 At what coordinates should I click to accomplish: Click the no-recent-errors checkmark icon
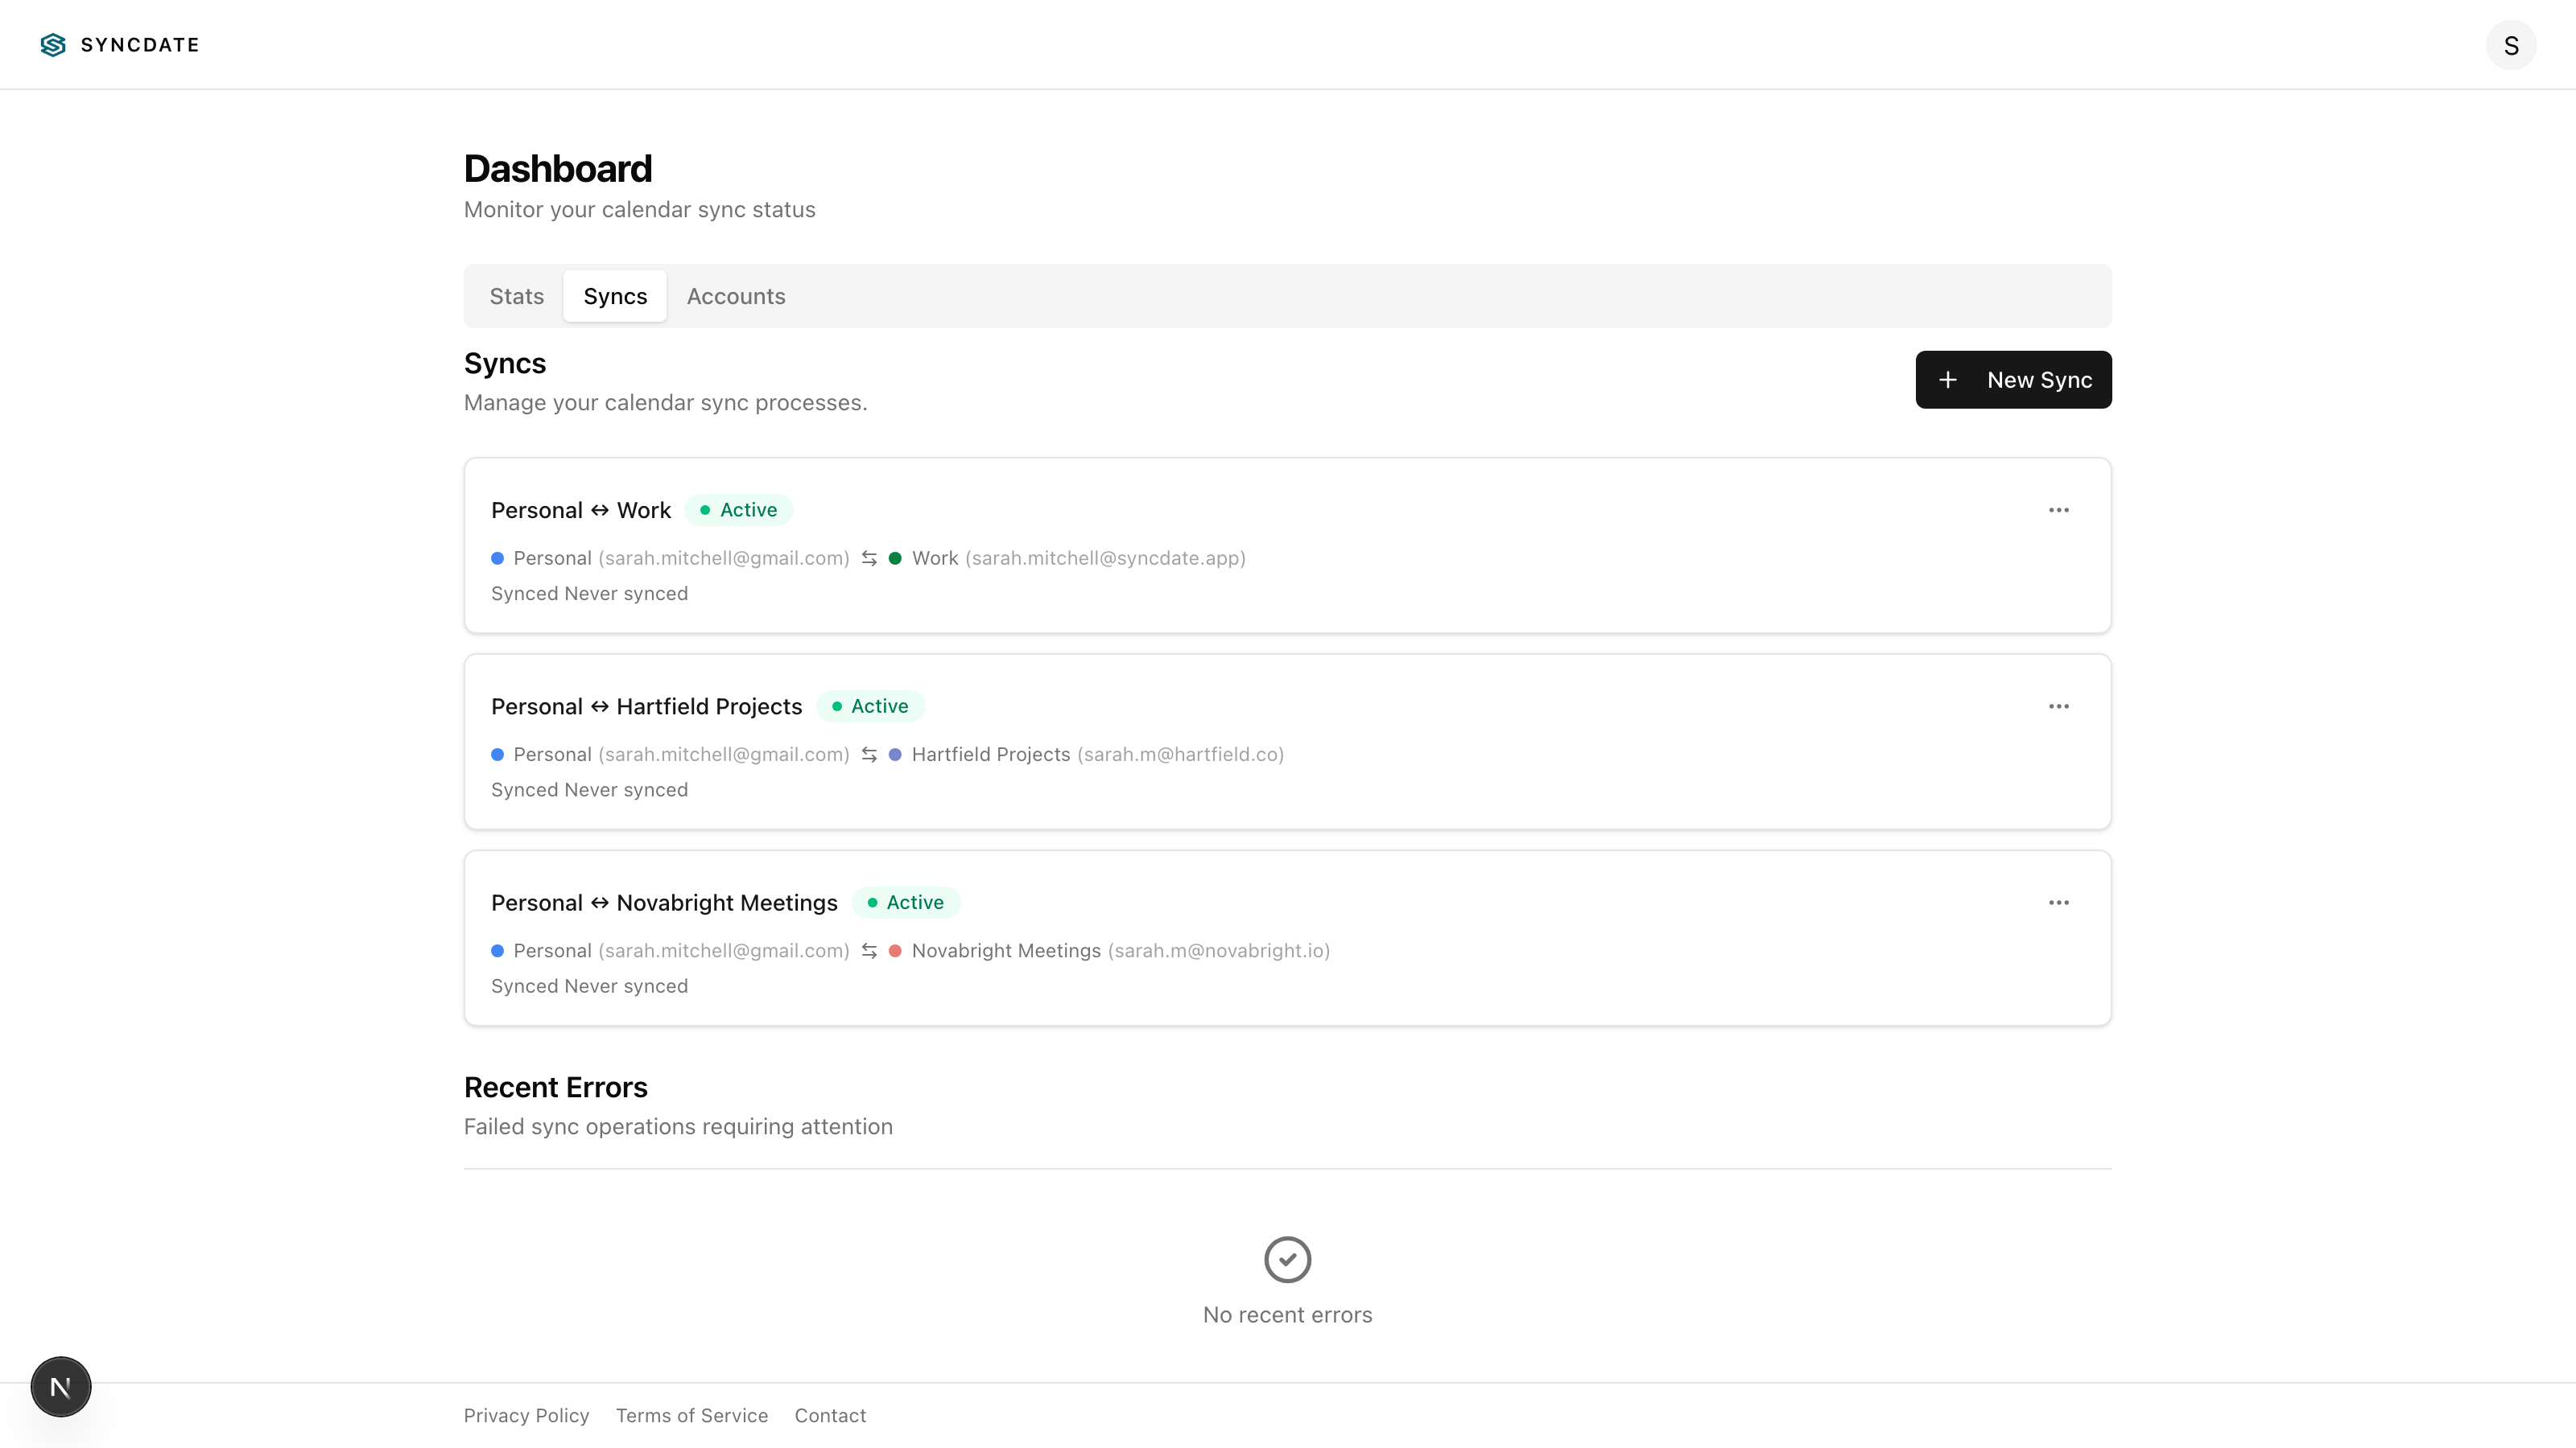1287,1259
